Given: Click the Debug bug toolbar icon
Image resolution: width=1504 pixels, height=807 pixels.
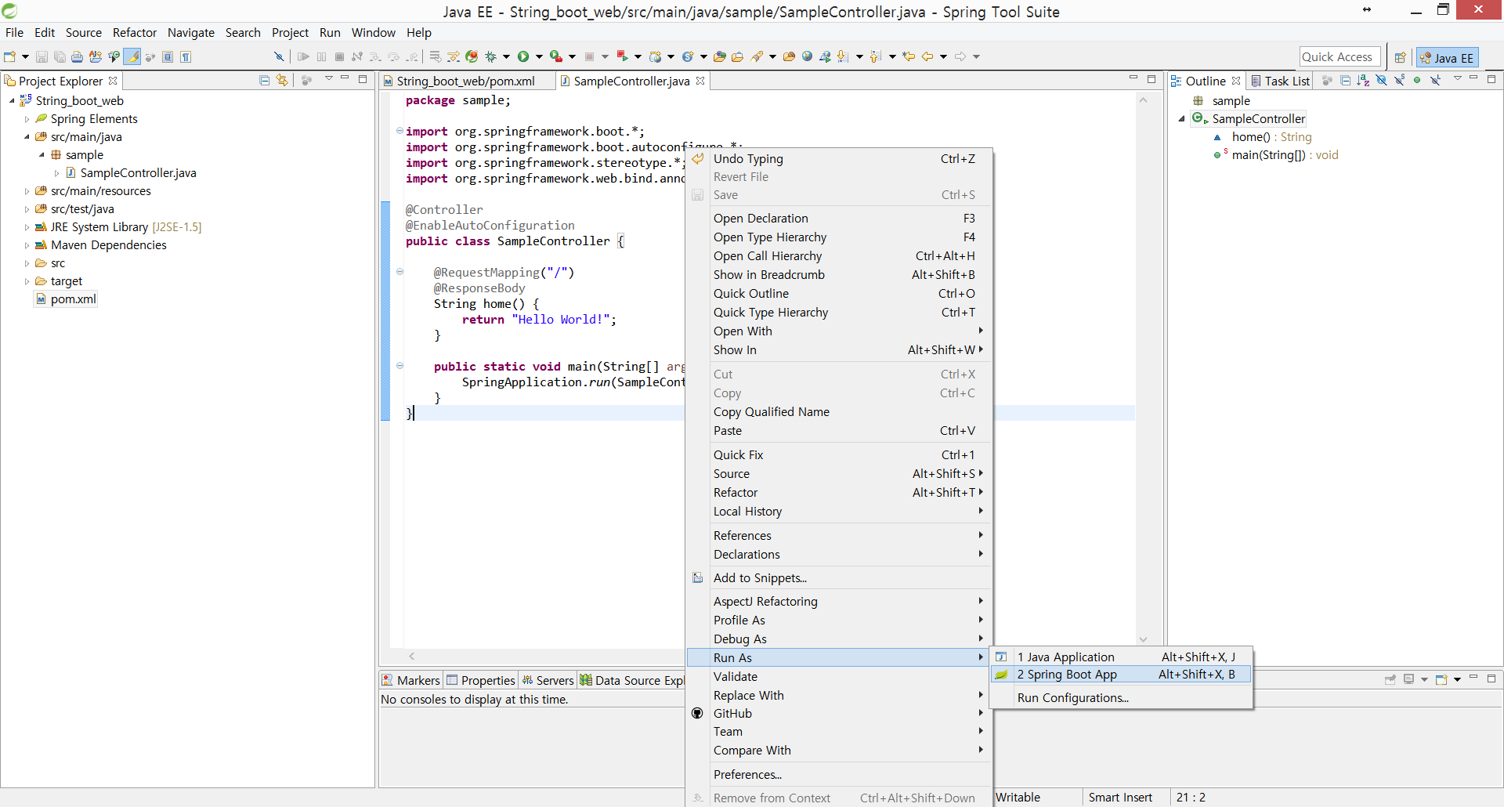Looking at the screenshot, I should (491, 56).
